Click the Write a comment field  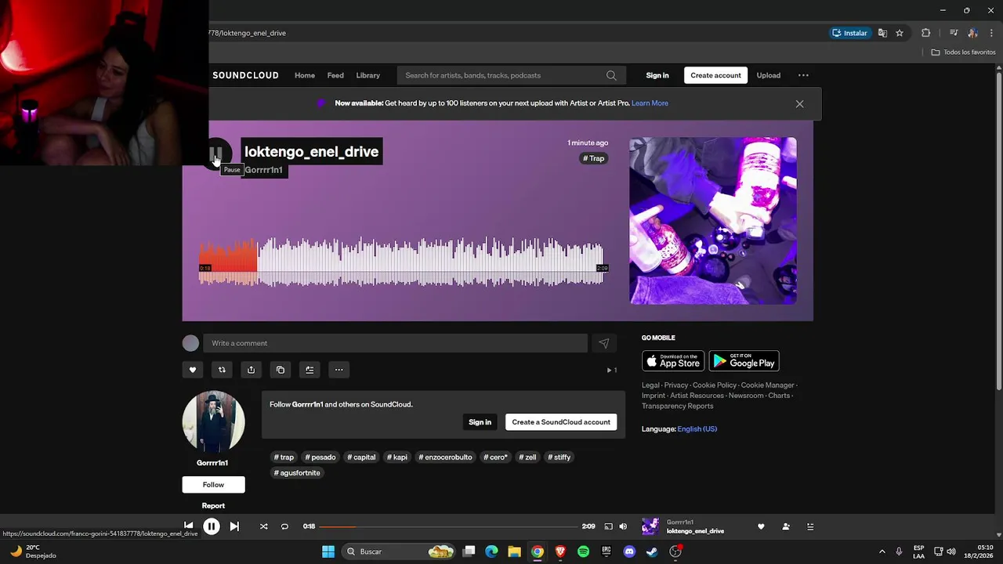point(395,343)
